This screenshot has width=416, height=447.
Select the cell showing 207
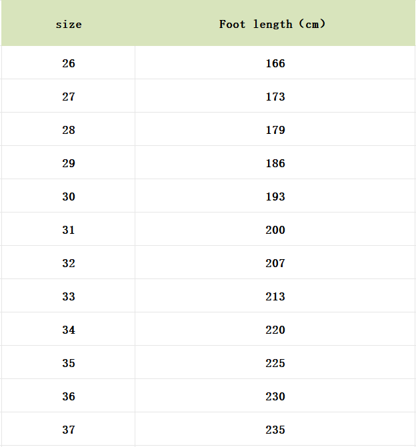[x=275, y=263]
